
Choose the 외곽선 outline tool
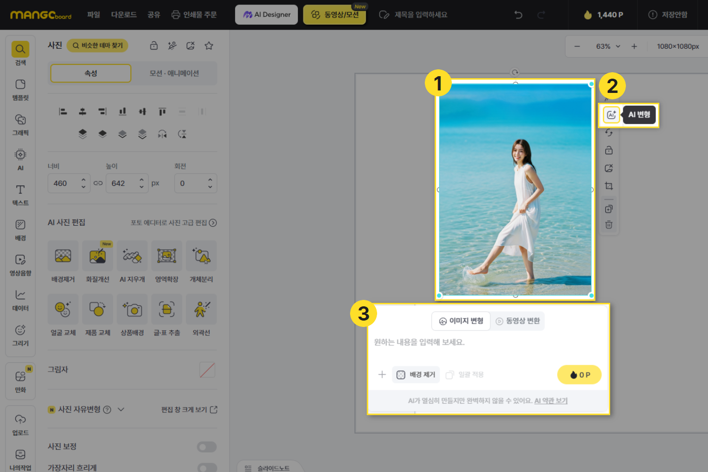pyautogui.click(x=201, y=315)
